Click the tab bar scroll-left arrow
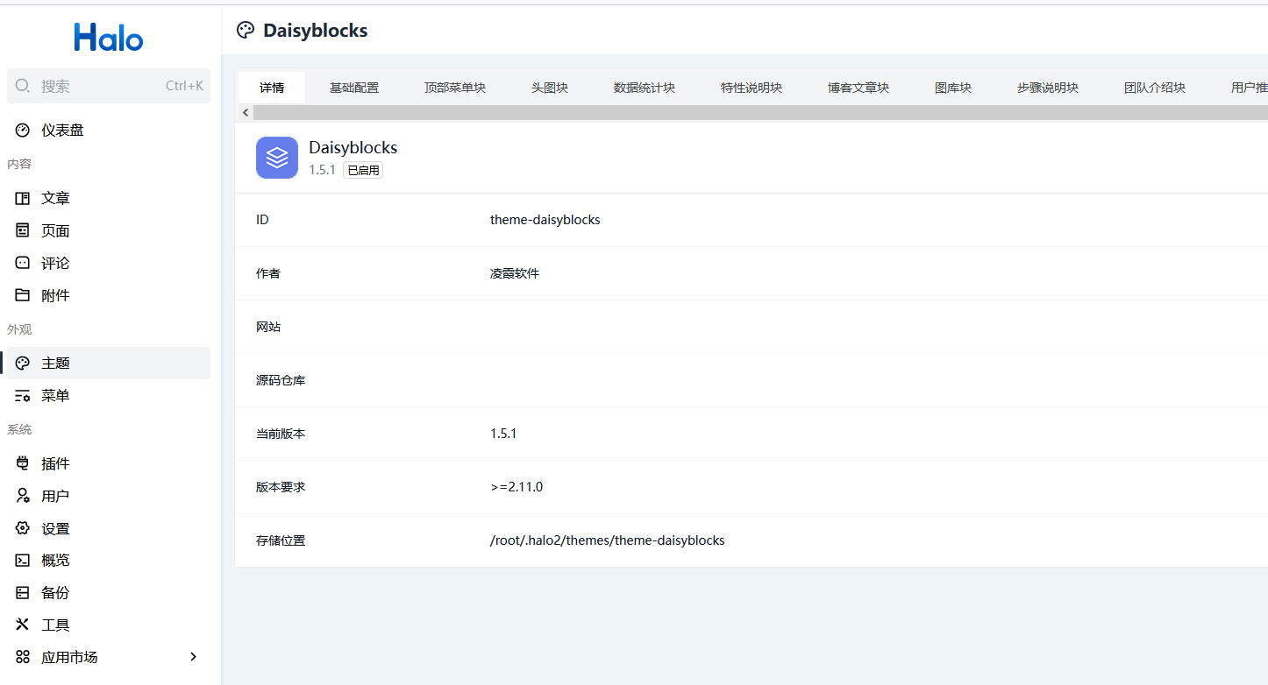This screenshot has height=685, width=1268. point(246,113)
